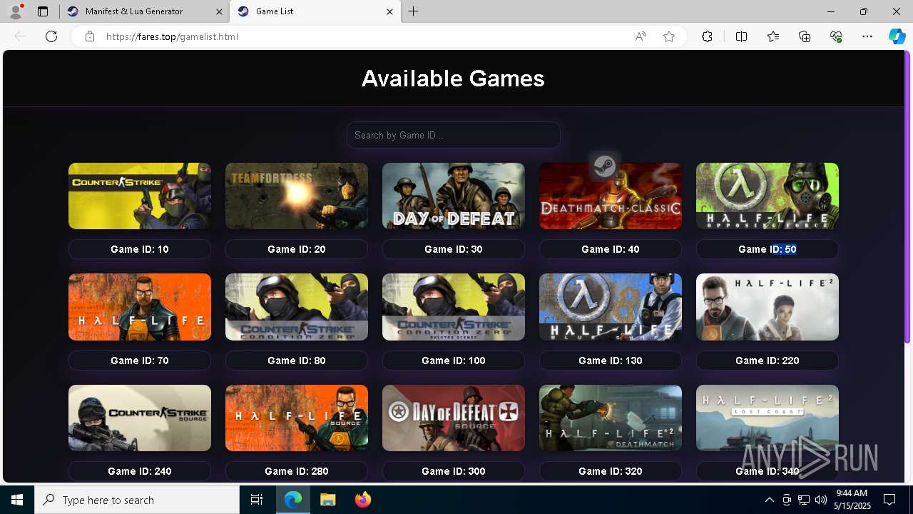Select Game ID: 130 button
Image resolution: width=913 pixels, height=514 pixels.
[x=611, y=361]
